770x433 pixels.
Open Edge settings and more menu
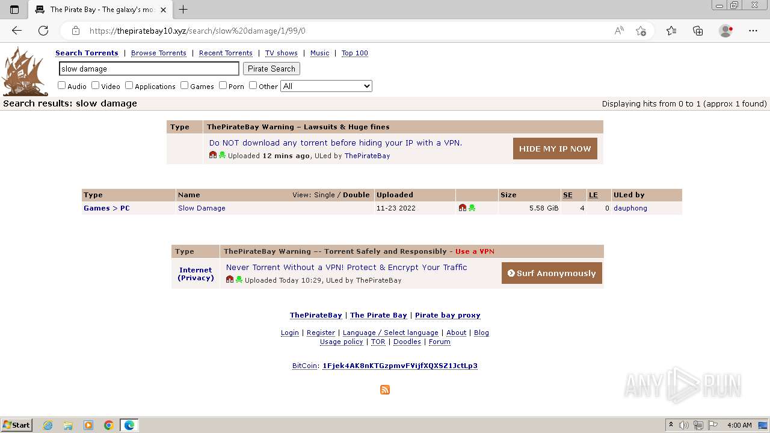point(753,31)
